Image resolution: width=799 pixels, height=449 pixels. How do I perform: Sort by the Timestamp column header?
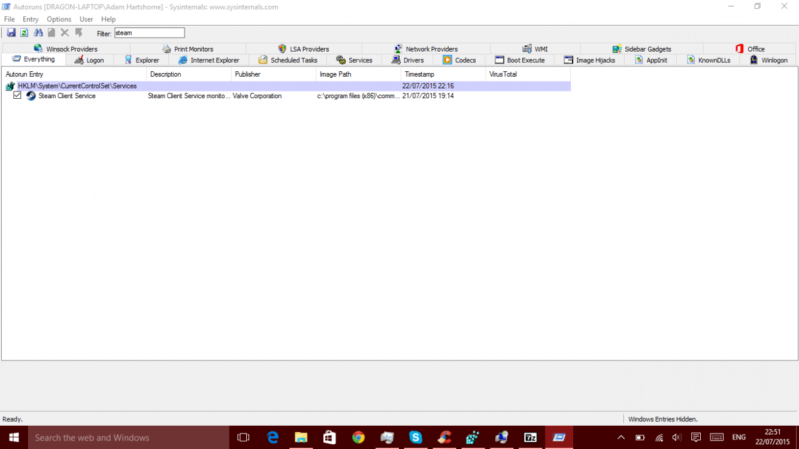point(443,74)
